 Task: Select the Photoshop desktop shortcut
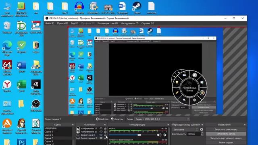[21, 142]
